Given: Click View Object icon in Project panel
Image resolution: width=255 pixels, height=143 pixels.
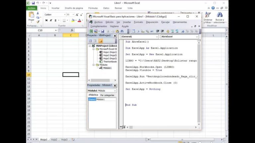Looking at the screenshot, I should pos(95,41).
